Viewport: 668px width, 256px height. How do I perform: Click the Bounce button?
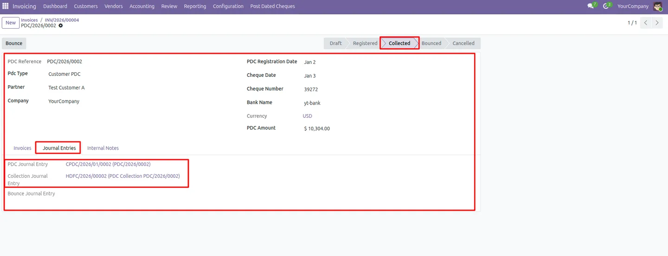tap(14, 43)
